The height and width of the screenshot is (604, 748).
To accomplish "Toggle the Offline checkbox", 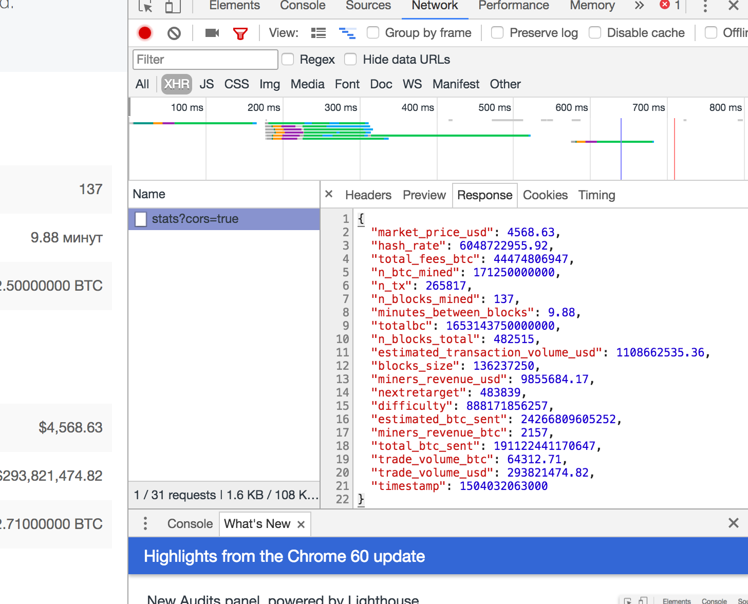I will coord(711,33).
